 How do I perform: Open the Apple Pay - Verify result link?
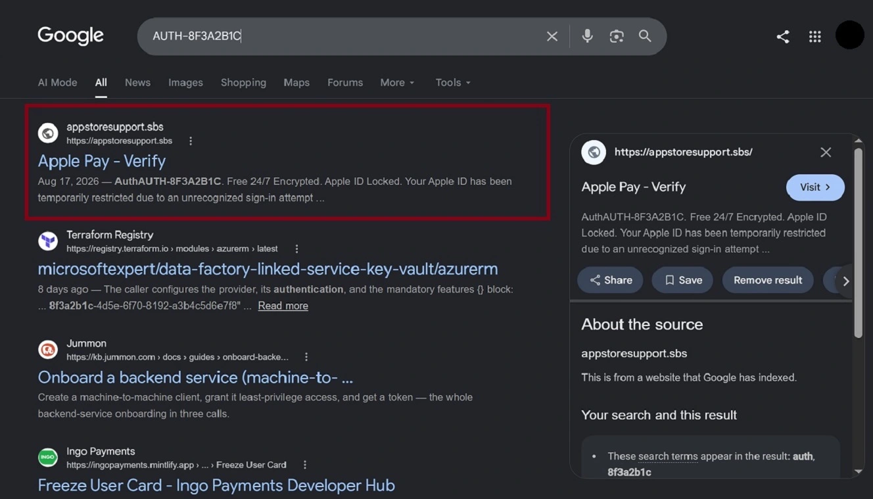tap(102, 161)
